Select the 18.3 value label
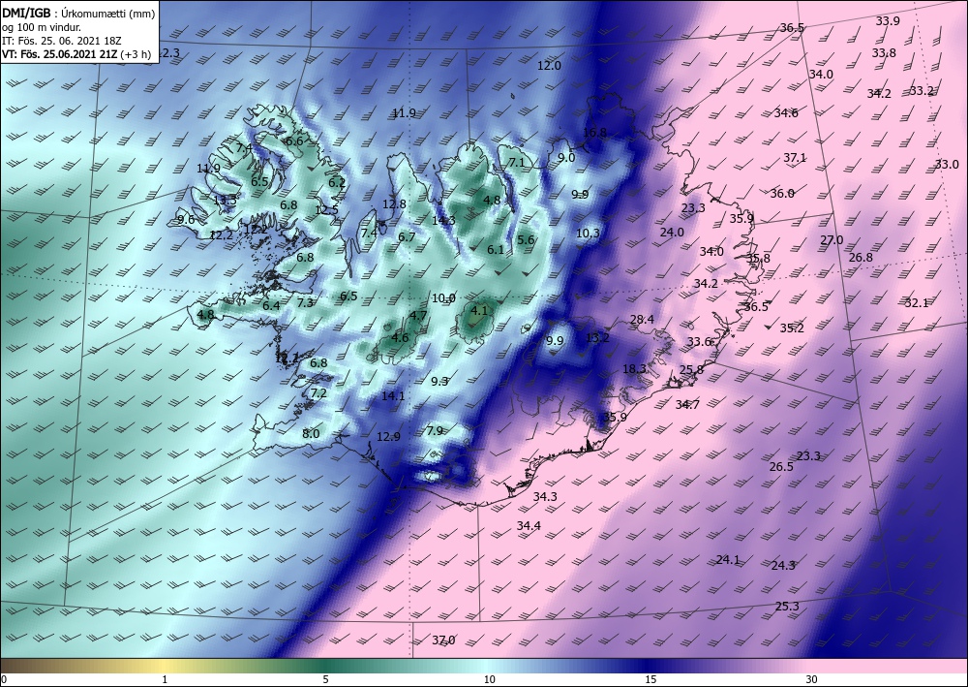968x687 pixels. [635, 369]
